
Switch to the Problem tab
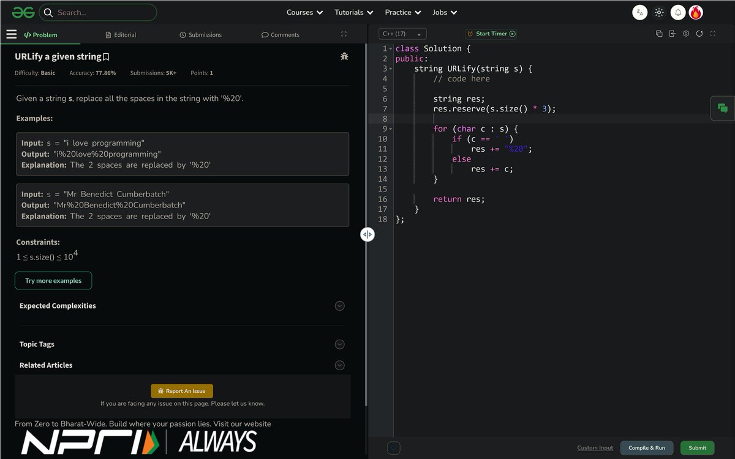tap(40, 35)
